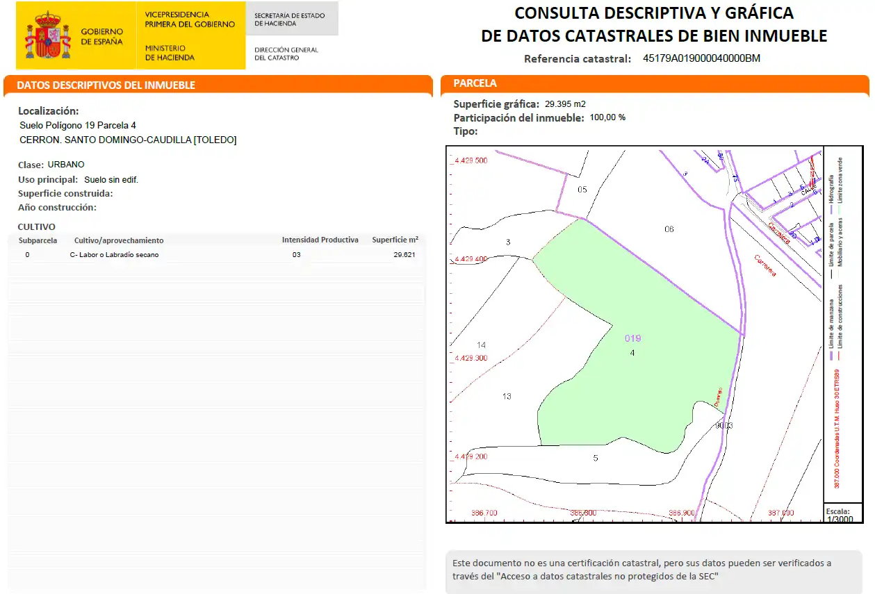Image resolution: width=875 pixels, height=594 pixels.
Task: Click the Spanish coat of arms emblem
Action: (x=47, y=35)
